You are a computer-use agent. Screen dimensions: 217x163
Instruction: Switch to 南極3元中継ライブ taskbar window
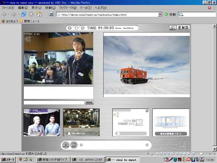[53, 160]
